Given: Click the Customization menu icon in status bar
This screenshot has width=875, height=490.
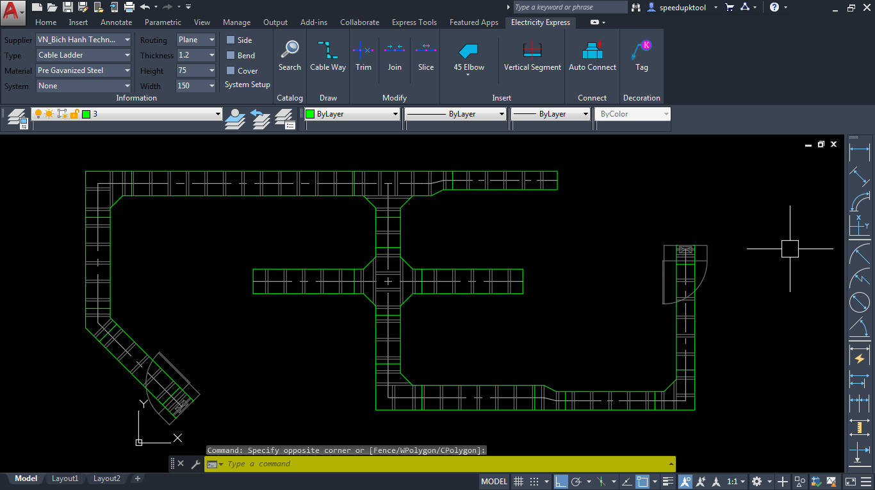Looking at the screenshot, I should (x=865, y=482).
